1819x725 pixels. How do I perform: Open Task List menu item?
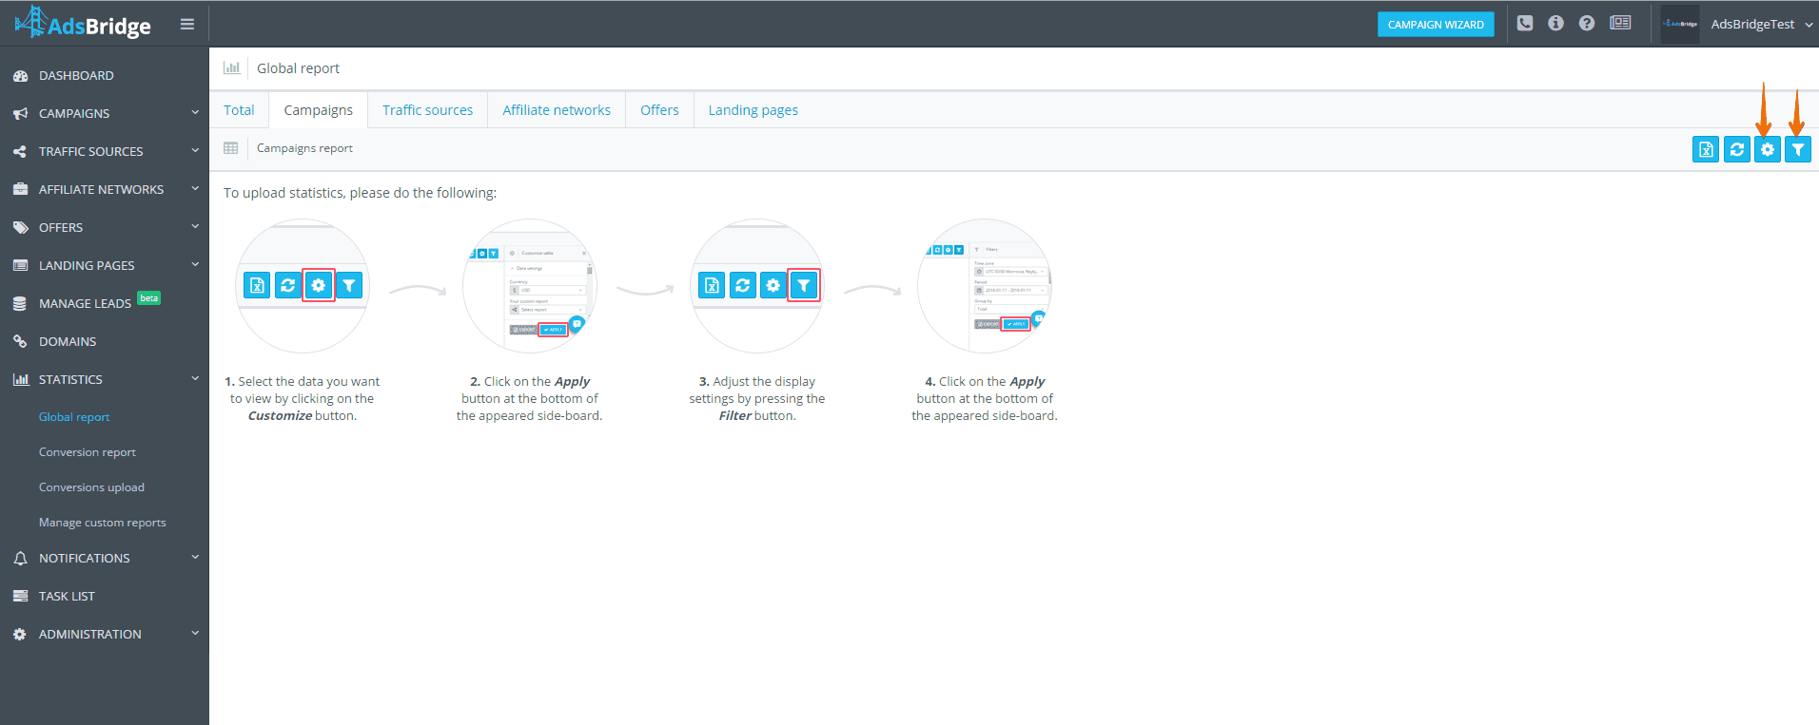(x=67, y=597)
